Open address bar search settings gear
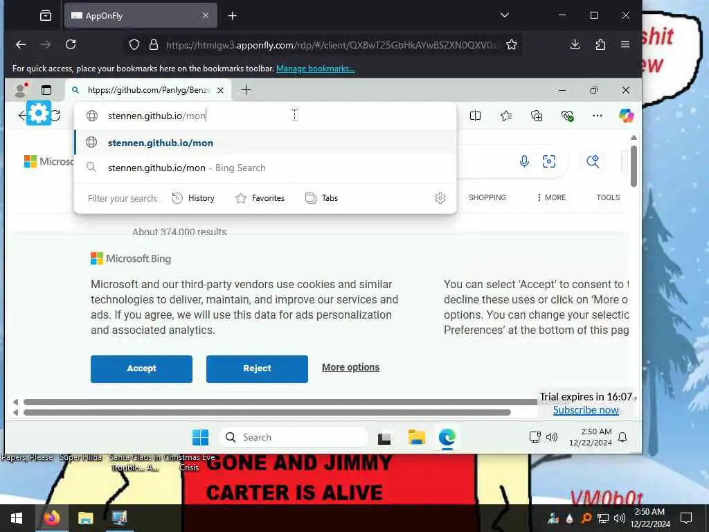709x532 pixels. pyautogui.click(x=440, y=198)
